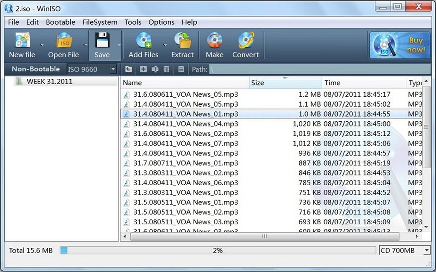Open the Tools menu
The image size is (436, 272).
tap(133, 22)
